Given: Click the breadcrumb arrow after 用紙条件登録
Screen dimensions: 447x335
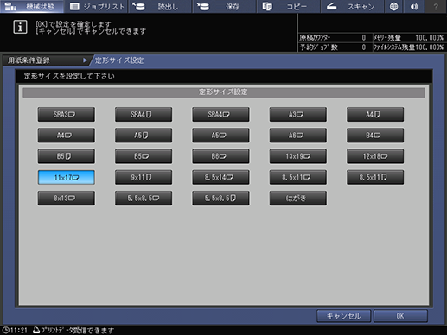Looking at the screenshot, I should tap(85, 60).
